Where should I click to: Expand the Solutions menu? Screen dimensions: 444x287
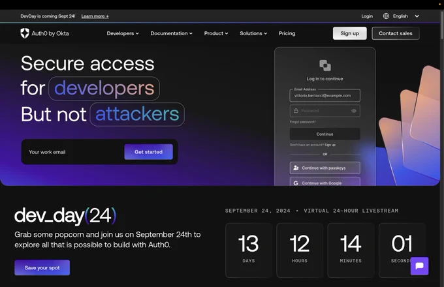click(x=253, y=33)
